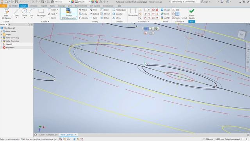This screenshot has width=250, height=141.
Task: Select Sketch2 in the model browser
Action: (9, 44)
